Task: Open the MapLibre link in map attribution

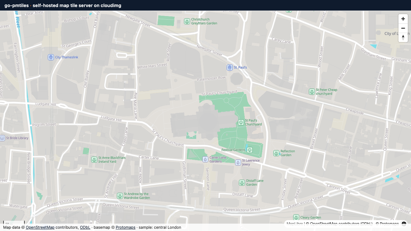Action: [x=295, y=224]
